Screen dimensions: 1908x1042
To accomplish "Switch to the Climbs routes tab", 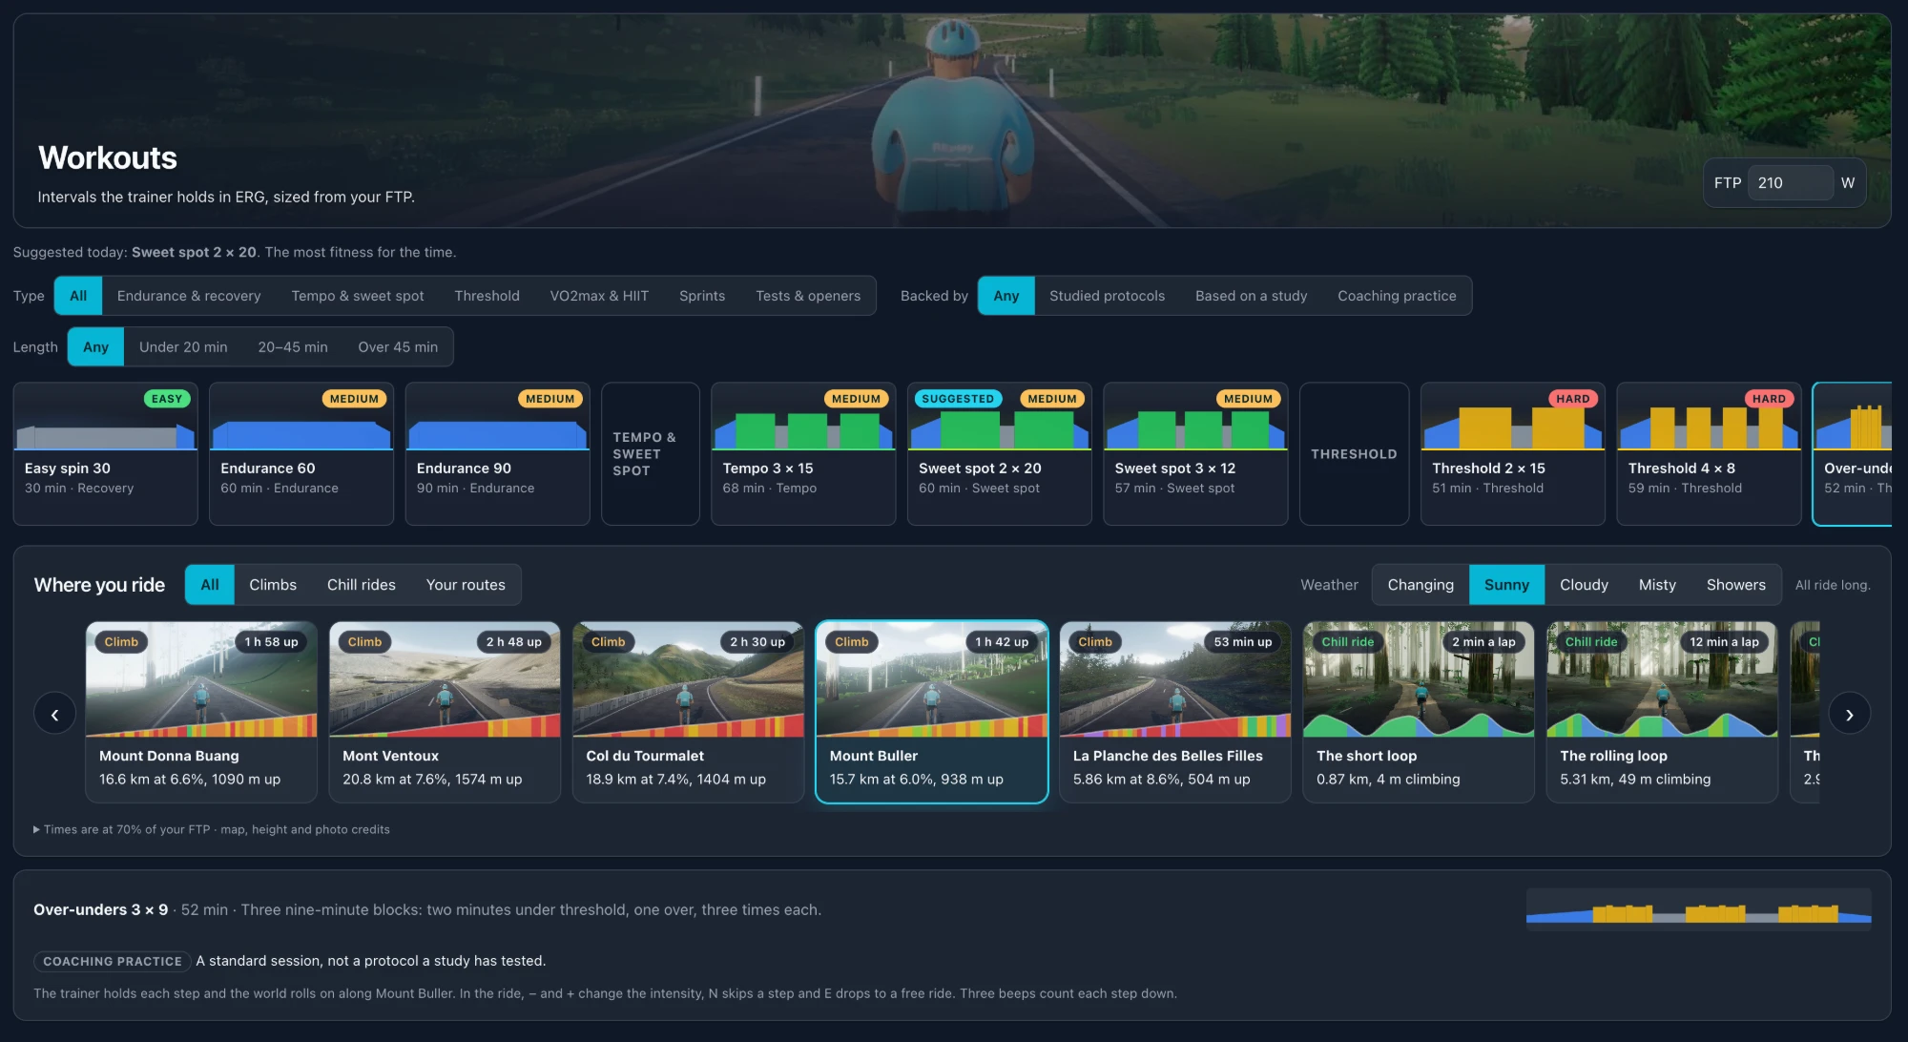I will (x=273, y=585).
